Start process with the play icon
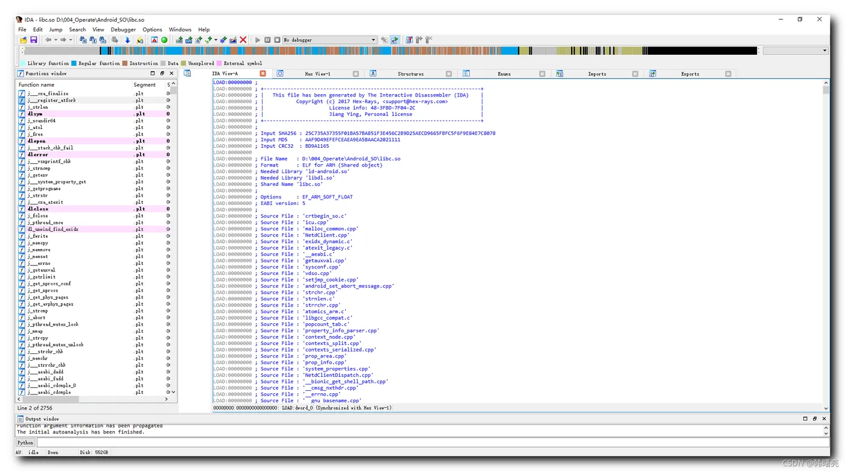This screenshot has width=845, height=471. pos(258,40)
